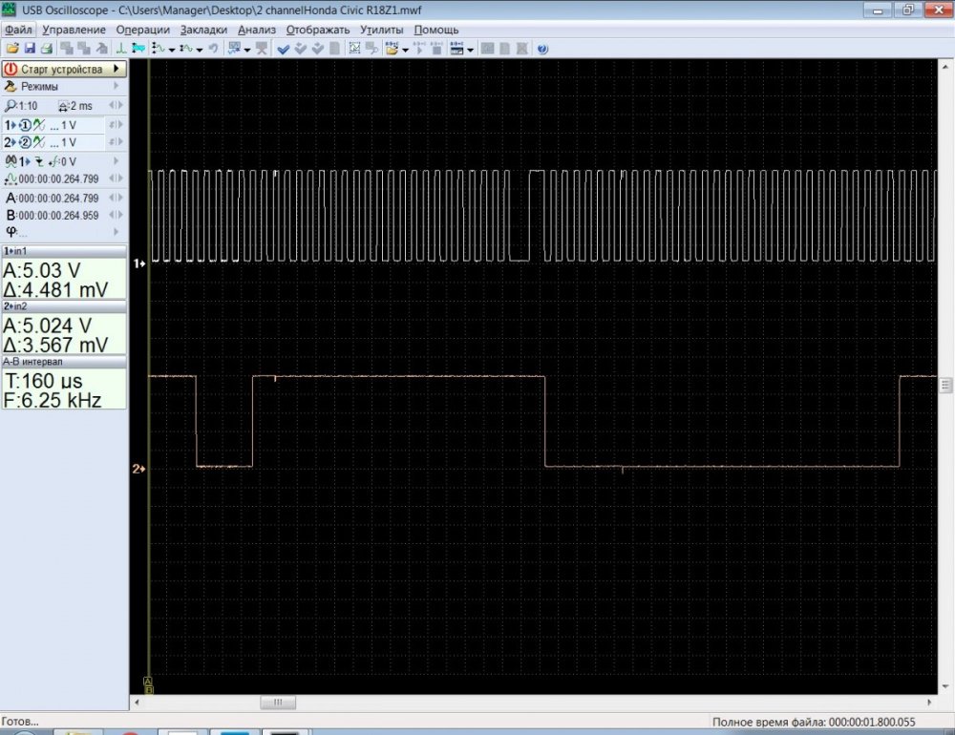Click the blue checkmark icon in toolbar
This screenshot has height=735, width=955.
[x=284, y=49]
